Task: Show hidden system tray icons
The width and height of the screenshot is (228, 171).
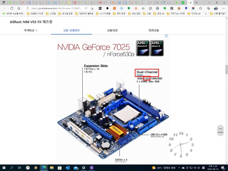Action: 179,168
